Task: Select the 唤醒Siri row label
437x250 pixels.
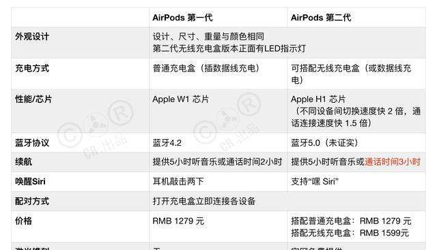Action: coord(30,181)
